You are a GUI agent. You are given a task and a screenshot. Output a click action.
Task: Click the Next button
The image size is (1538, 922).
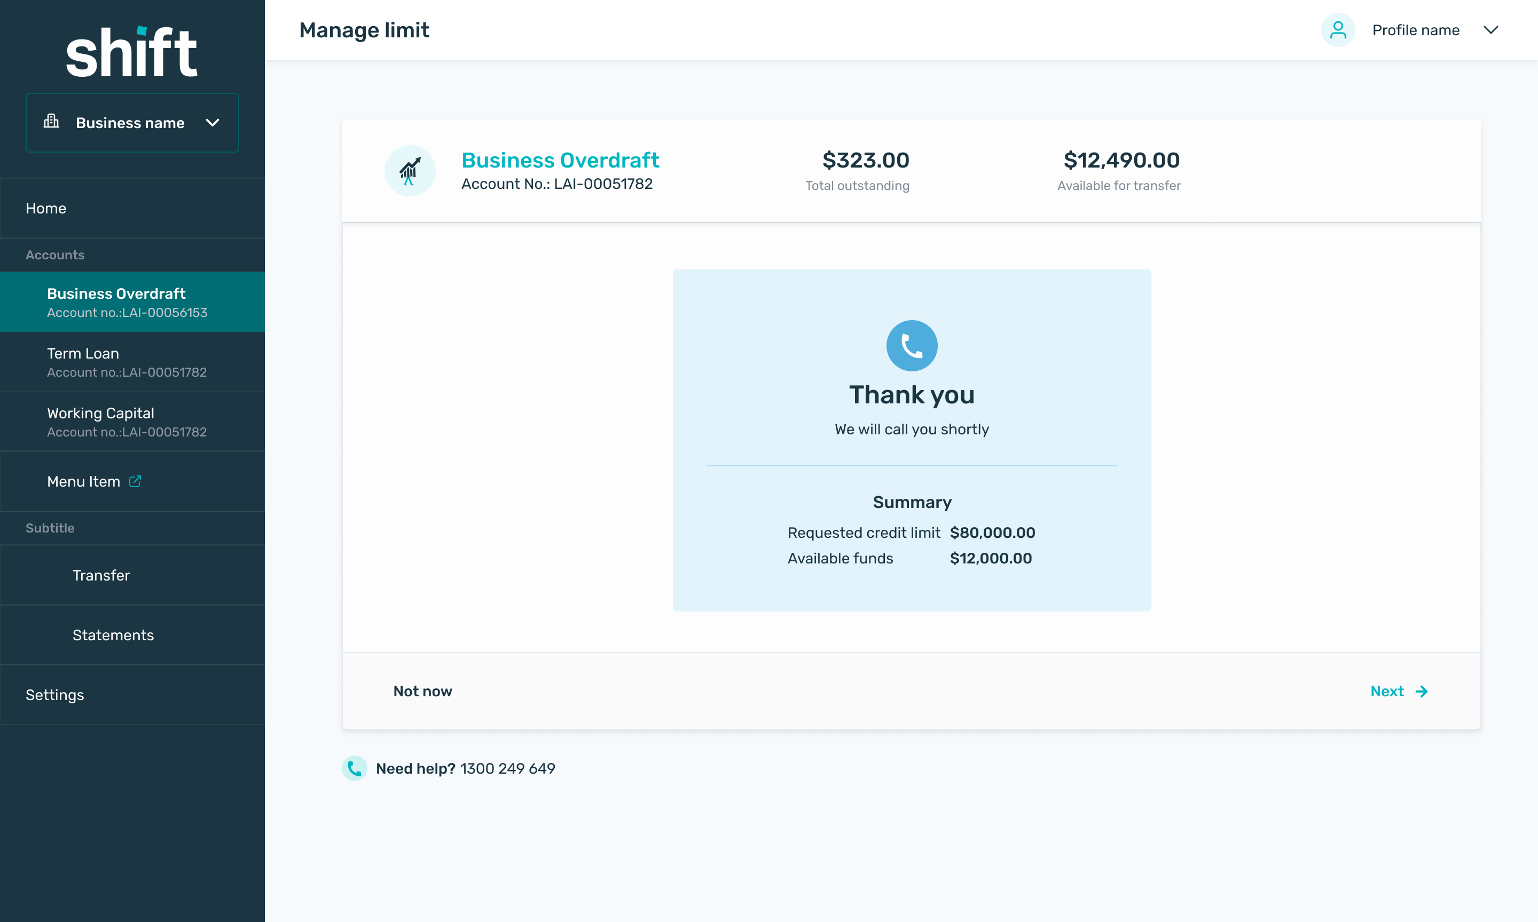click(1387, 691)
